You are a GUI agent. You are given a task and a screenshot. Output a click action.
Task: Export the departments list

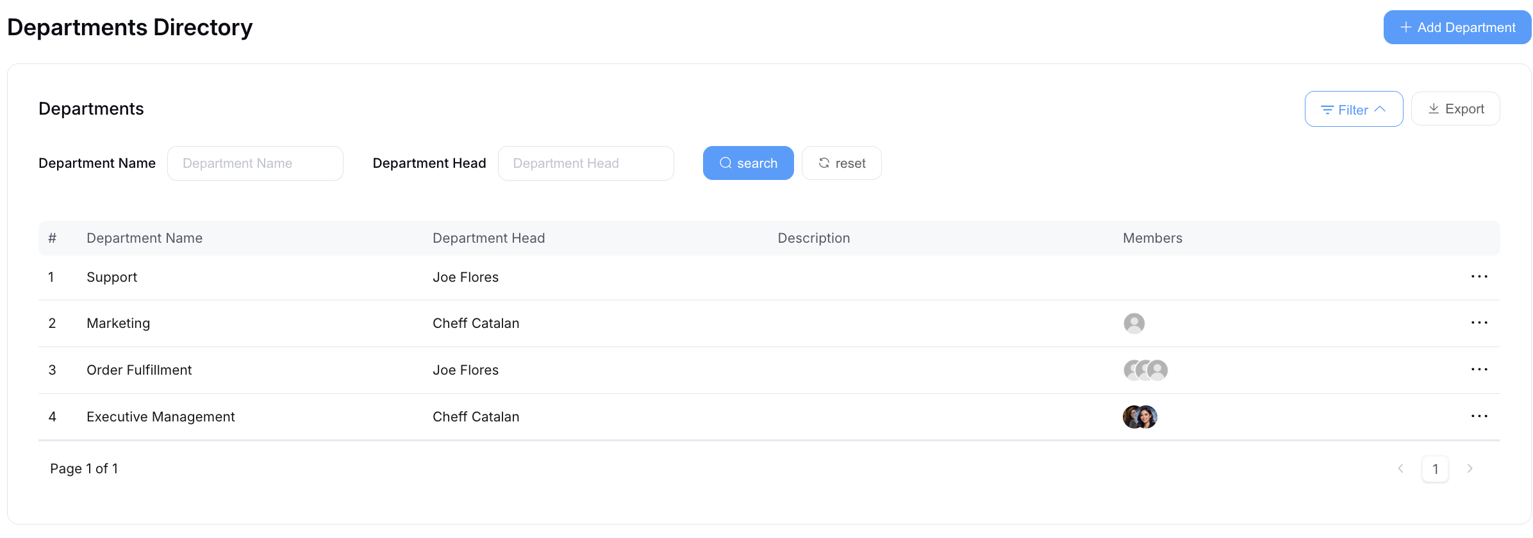pos(1455,109)
